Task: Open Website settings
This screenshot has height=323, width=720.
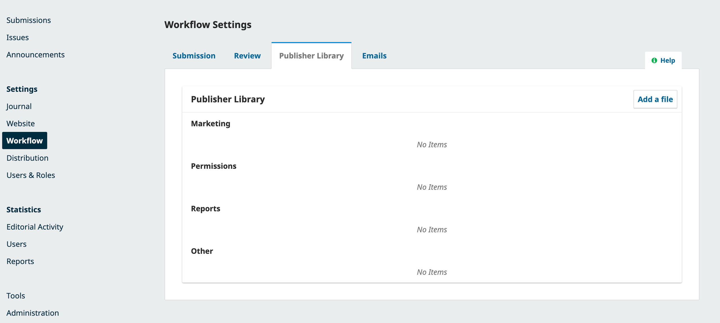Action: (x=21, y=123)
